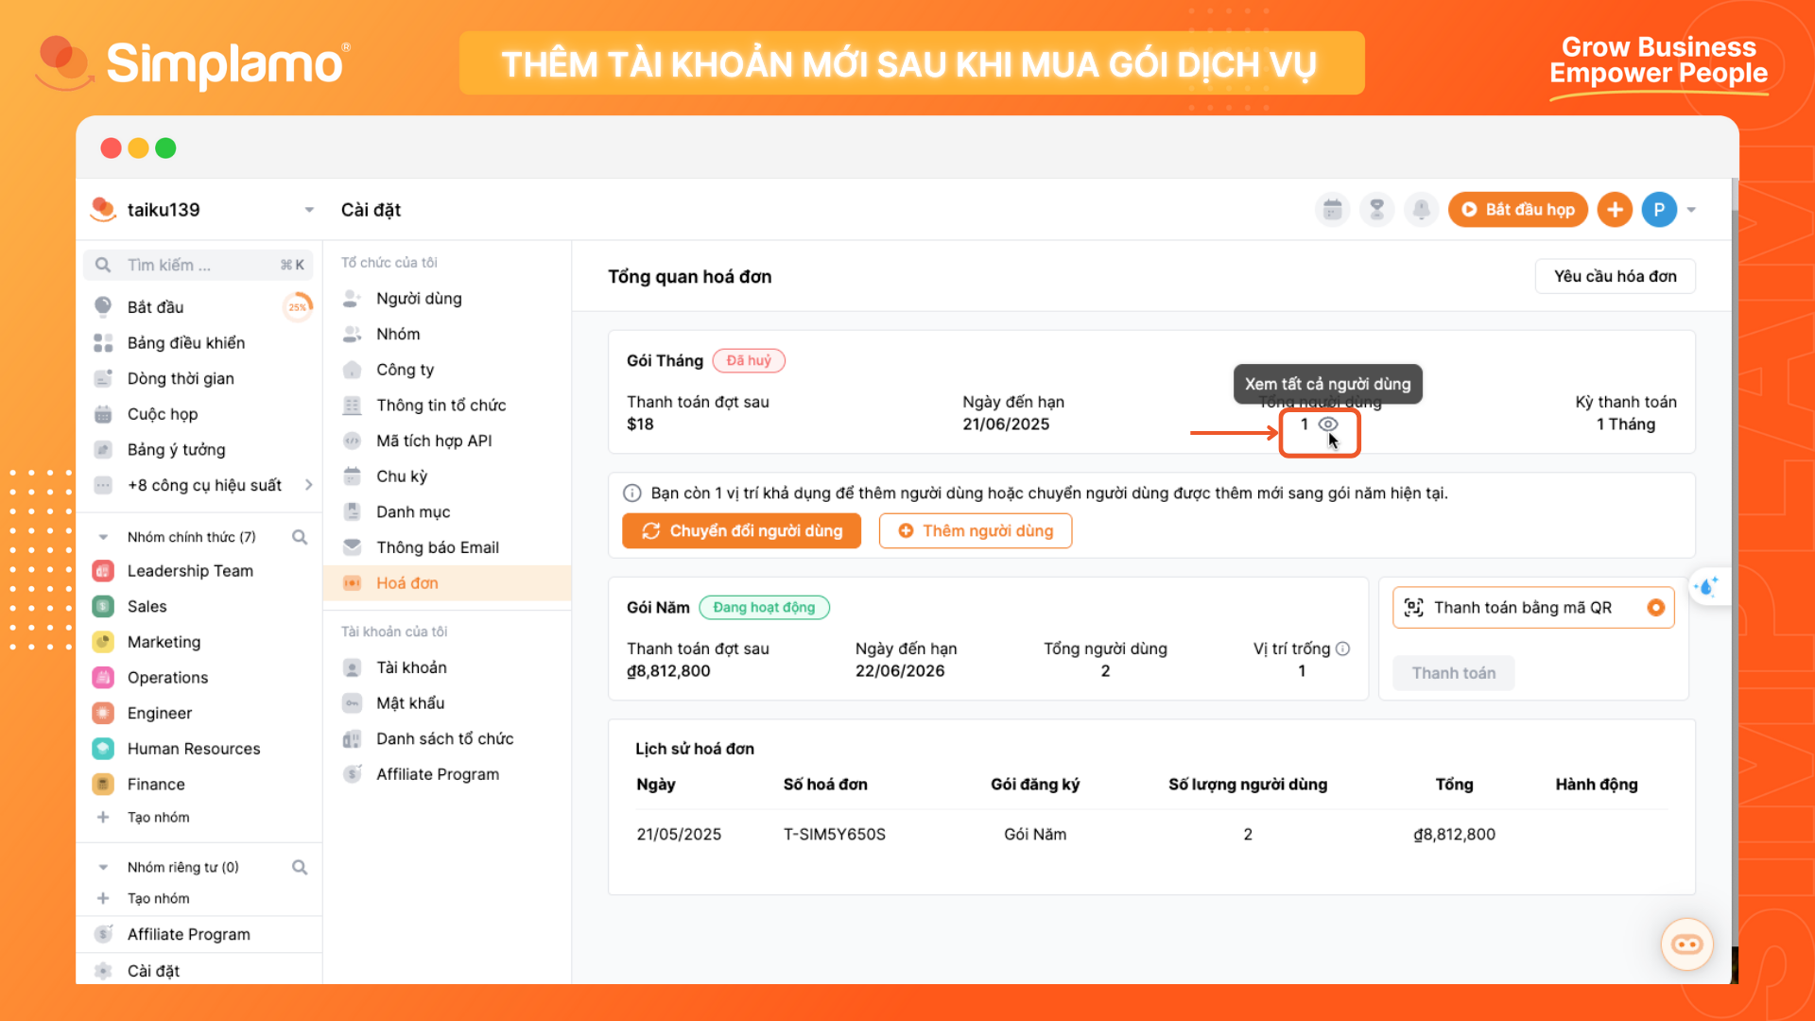
Task: Click info icon in available slot notice
Action: click(632, 493)
